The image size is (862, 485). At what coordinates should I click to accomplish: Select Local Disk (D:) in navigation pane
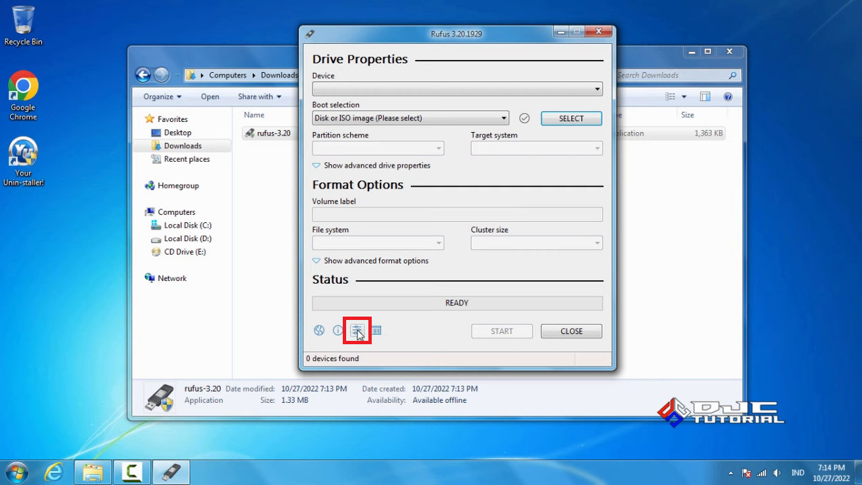tap(181, 238)
